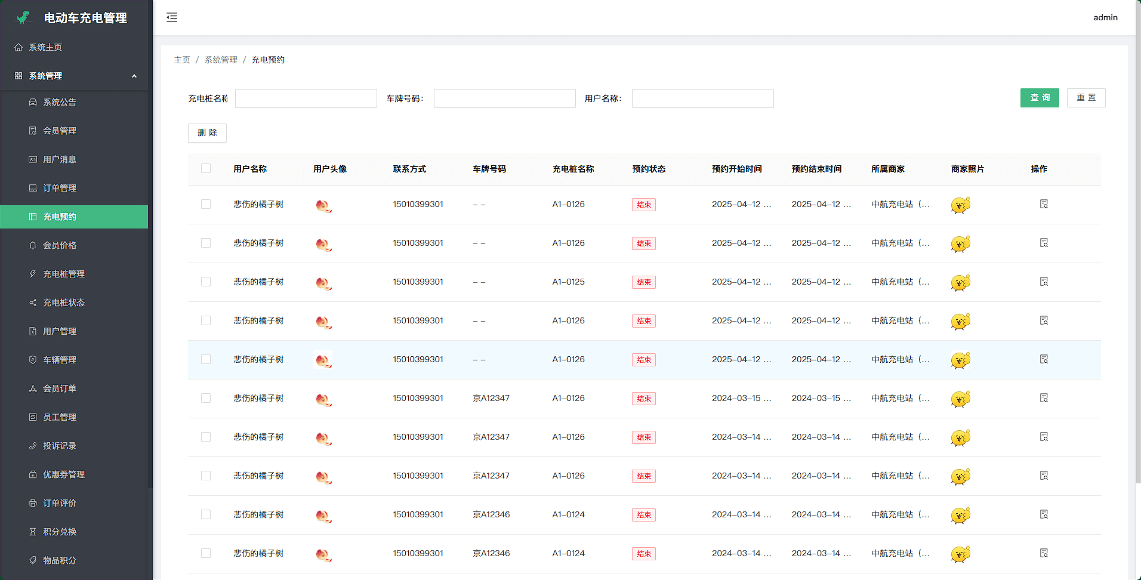Click the green 查询 button
The width and height of the screenshot is (1141, 580).
[1040, 98]
